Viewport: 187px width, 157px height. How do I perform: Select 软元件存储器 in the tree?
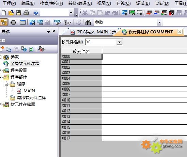point(23,105)
